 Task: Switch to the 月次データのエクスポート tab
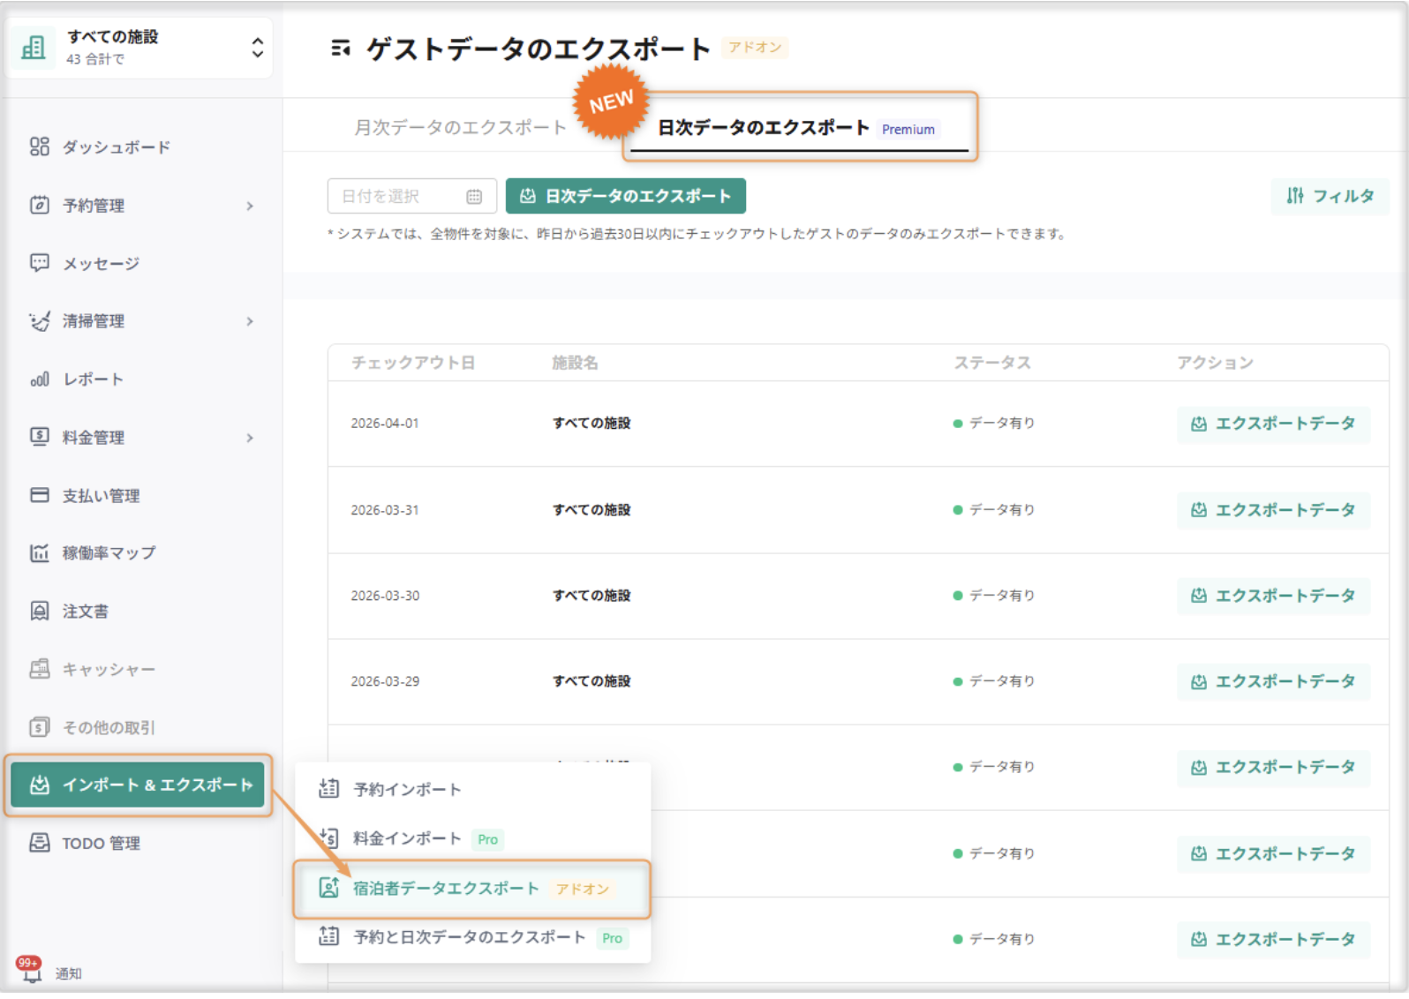461,128
